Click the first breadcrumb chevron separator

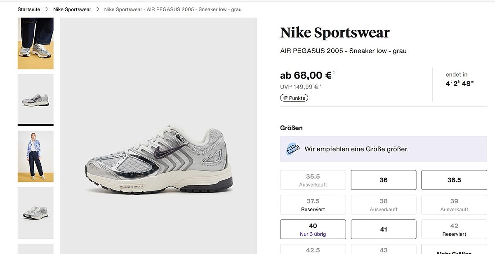tap(47, 9)
